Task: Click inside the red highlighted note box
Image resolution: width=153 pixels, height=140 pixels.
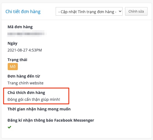Action: pyautogui.click(x=36, y=96)
